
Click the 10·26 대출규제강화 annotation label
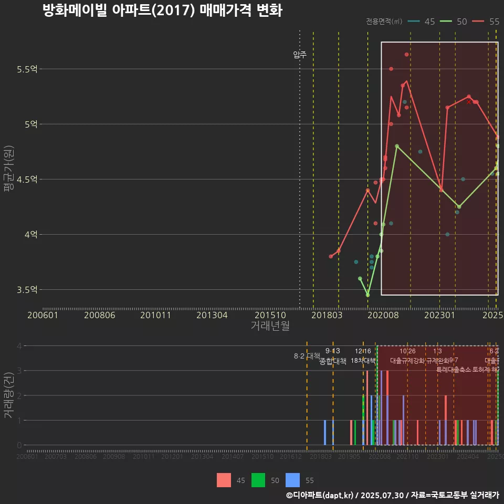[x=407, y=356]
